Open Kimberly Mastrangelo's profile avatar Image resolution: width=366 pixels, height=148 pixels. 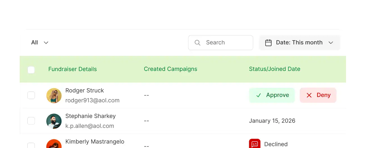(x=54, y=144)
